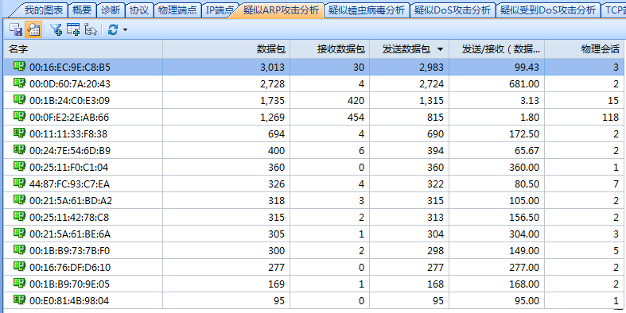This screenshot has width=626, height=313.
Task: Sort by the 接收数据包 column header
Action: tap(330, 49)
